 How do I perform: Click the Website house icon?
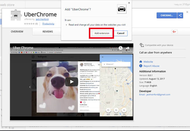point(141,62)
